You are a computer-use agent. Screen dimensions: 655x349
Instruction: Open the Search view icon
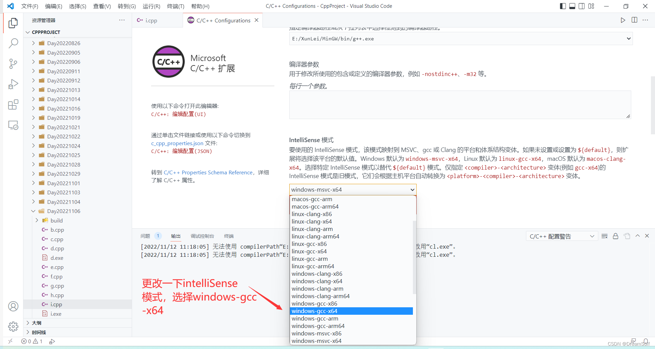point(13,43)
